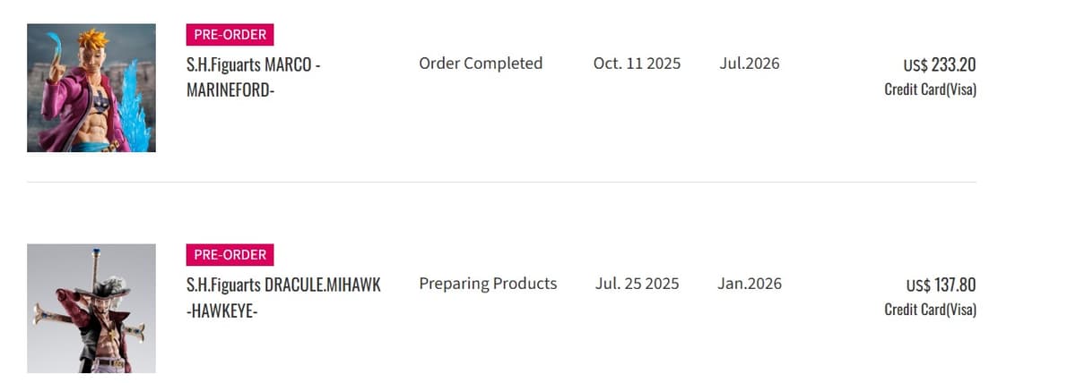1076x383 pixels.
Task: Click the PRE-ORDER badge above the Mihawk title
Action: (x=230, y=255)
